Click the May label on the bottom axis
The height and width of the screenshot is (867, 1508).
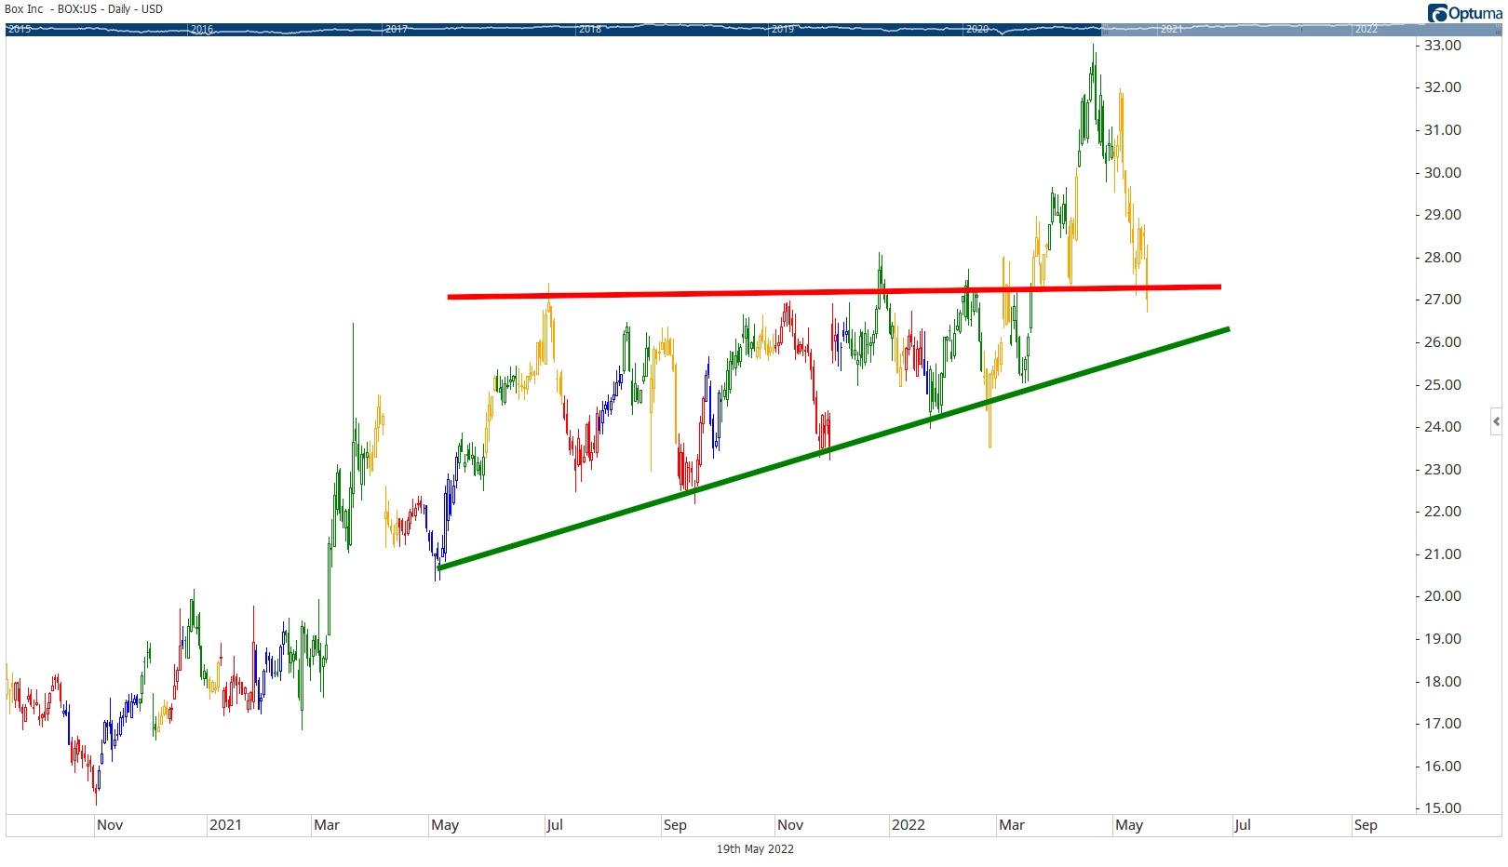coord(446,825)
